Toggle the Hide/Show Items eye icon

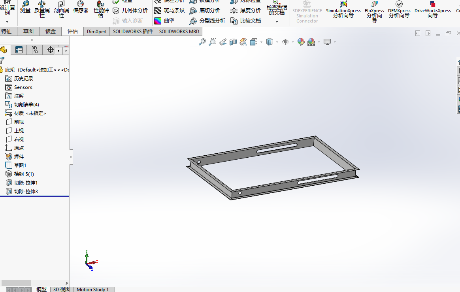(285, 42)
